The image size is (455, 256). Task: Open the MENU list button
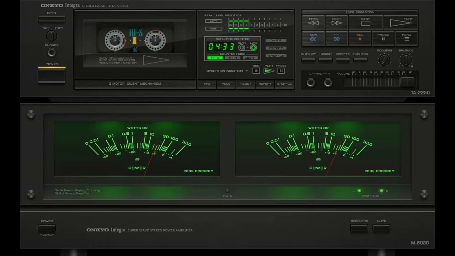pos(406,38)
